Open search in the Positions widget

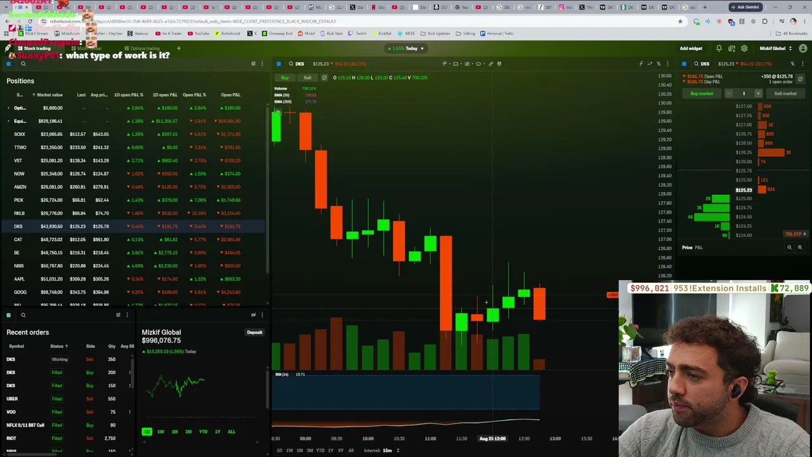pos(23,63)
